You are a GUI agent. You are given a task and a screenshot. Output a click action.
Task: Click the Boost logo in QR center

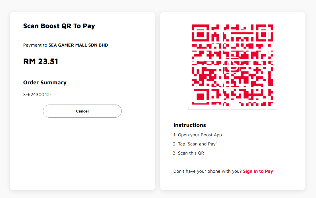point(233,65)
